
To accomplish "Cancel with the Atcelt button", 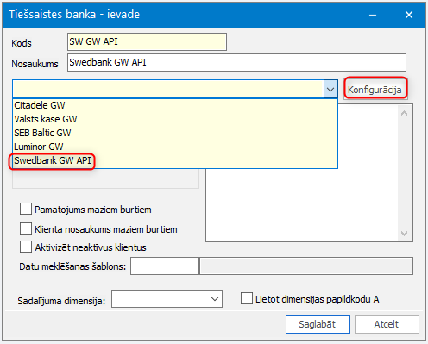I will click(387, 324).
